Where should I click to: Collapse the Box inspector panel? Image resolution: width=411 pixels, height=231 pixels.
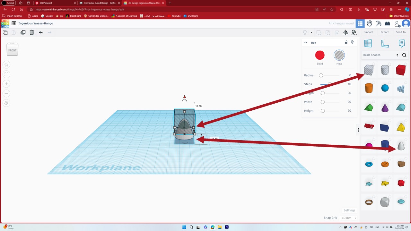pyautogui.click(x=305, y=42)
